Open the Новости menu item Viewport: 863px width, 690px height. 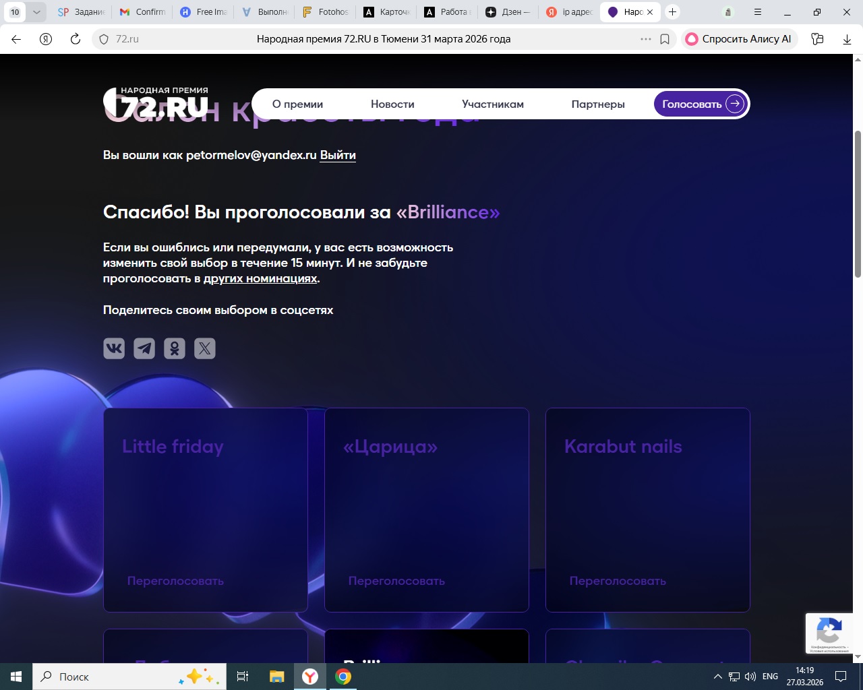pos(392,104)
